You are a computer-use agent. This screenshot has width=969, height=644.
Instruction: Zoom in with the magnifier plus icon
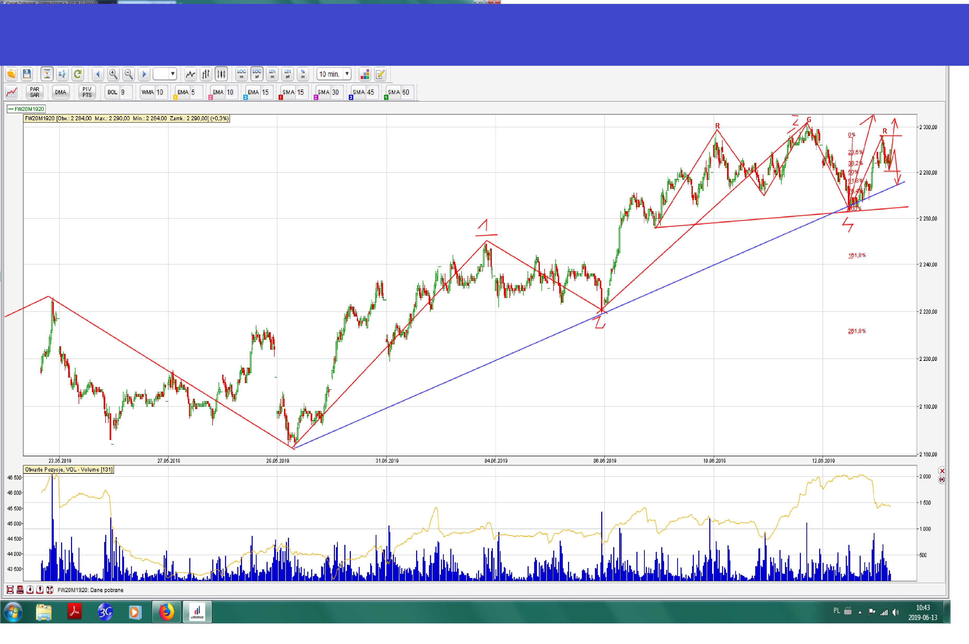[113, 74]
